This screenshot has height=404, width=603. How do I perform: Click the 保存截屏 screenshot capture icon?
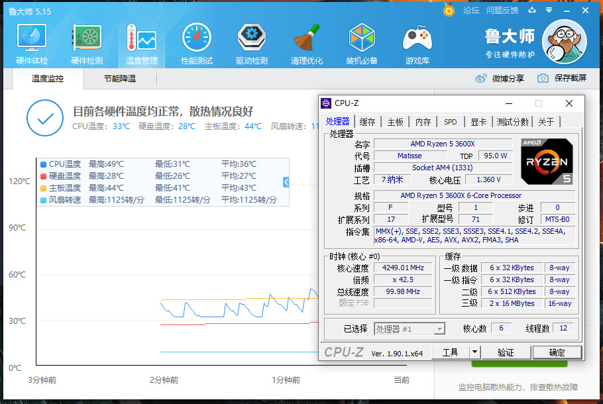[543, 77]
